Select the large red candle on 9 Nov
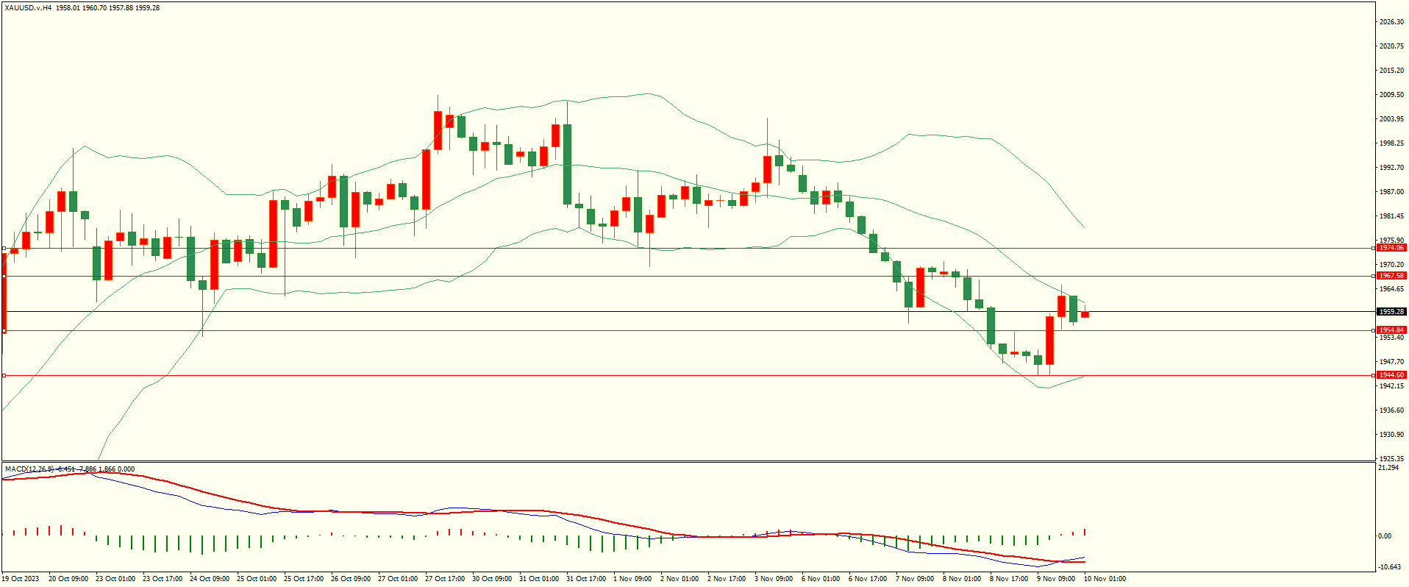This screenshot has height=587, width=1409. [x=1049, y=340]
